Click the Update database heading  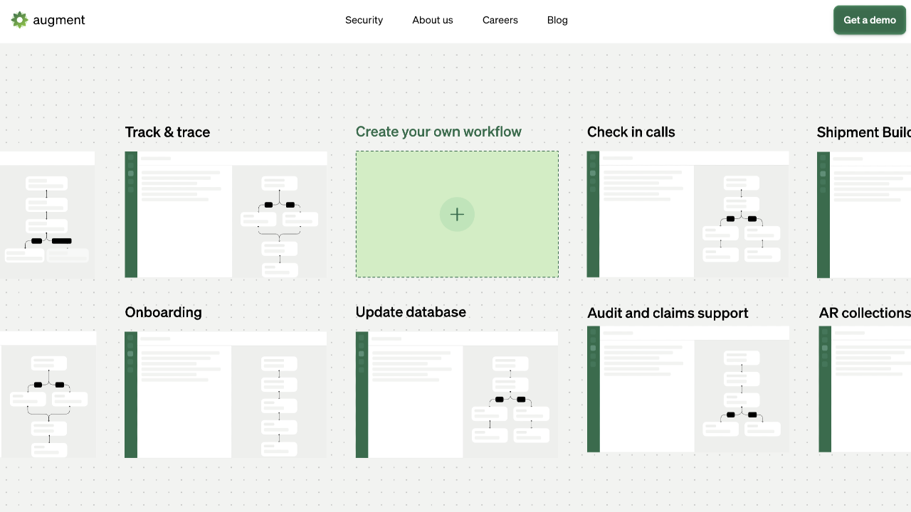pos(411,312)
